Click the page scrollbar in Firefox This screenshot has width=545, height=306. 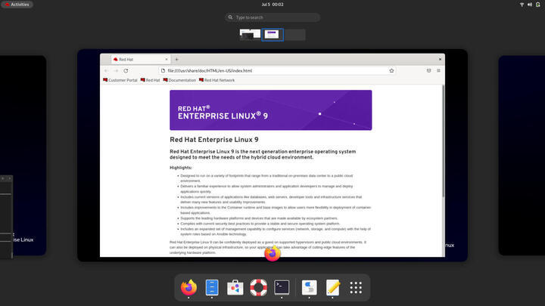pyautogui.click(x=443, y=141)
